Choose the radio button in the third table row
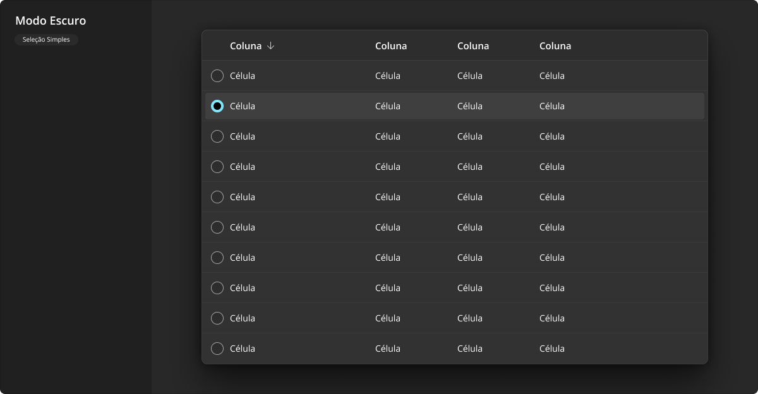Screen dimensions: 758x394 (217, 136)
